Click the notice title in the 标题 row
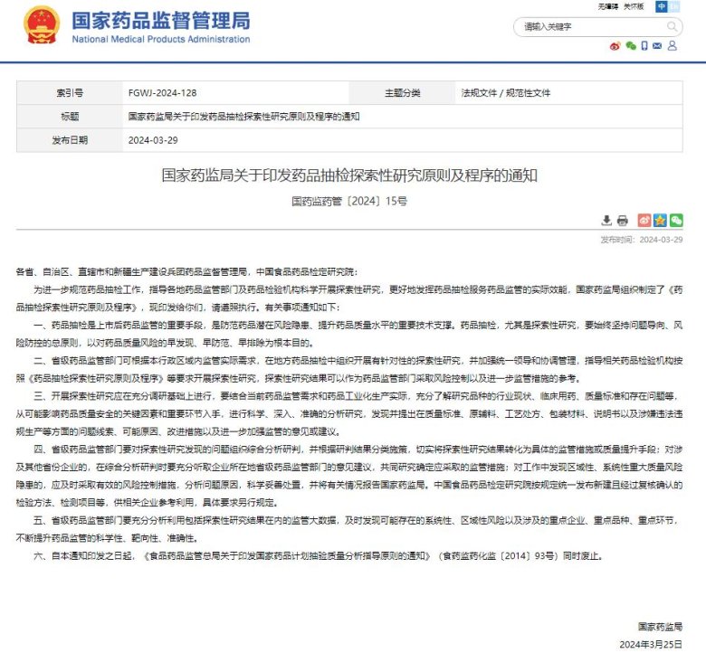706x653 pixels. [243, 117]
